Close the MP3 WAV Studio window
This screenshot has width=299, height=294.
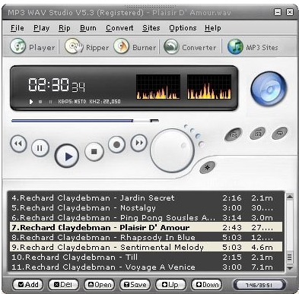point(290,12)
